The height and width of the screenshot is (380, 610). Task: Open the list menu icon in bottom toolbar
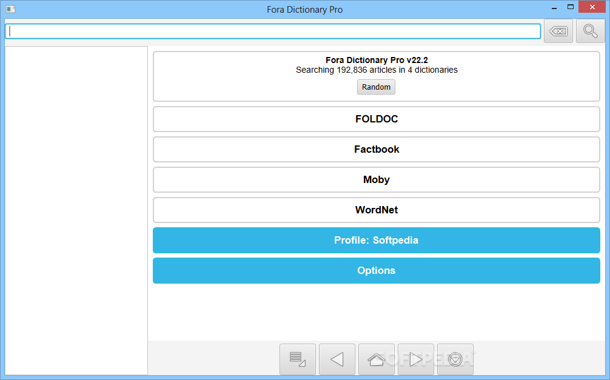click(298, 359)
